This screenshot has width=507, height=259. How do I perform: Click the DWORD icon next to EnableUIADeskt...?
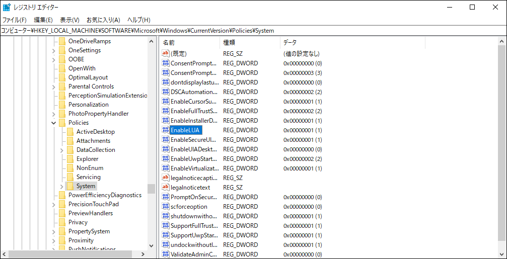tap(166, 149)
